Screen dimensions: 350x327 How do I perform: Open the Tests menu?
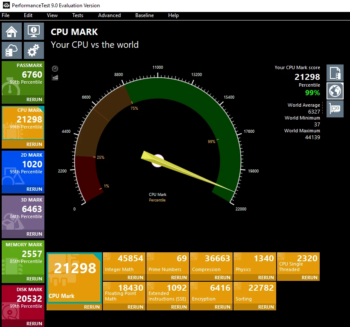click(x=78, y=15)
